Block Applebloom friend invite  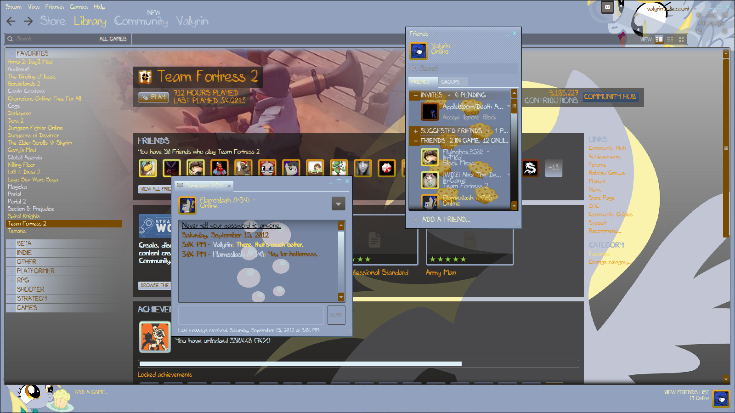point(489,118)
